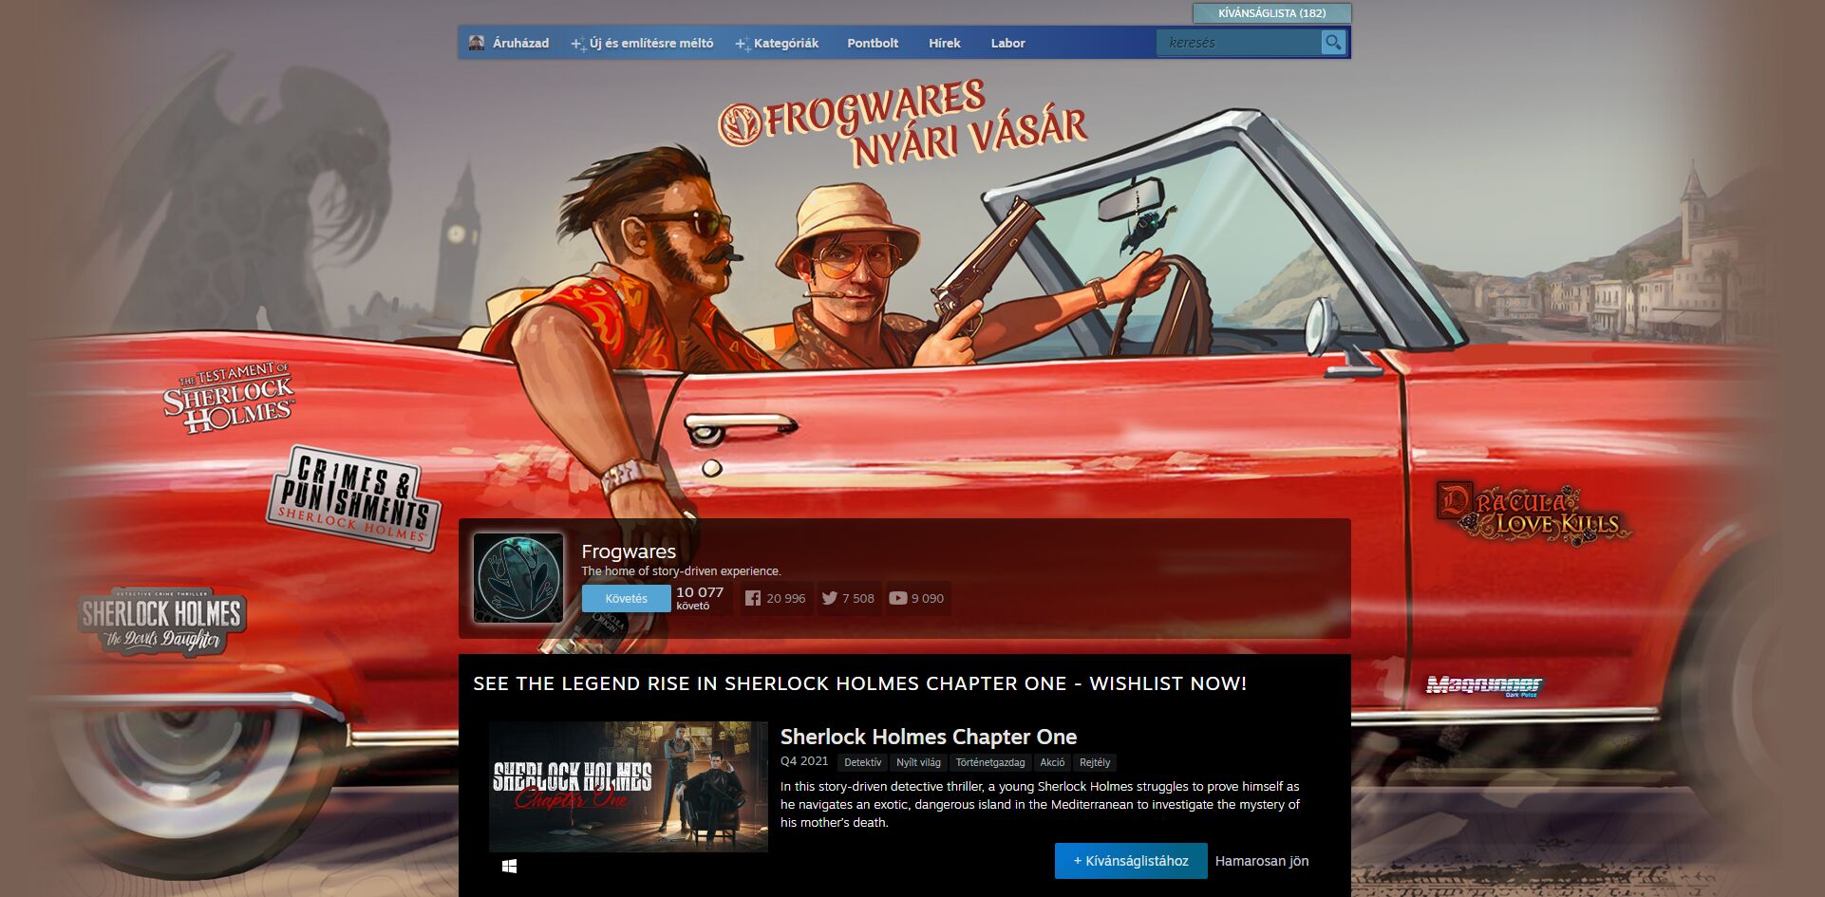Select the Akció tag
Screen dimensions: 1825x897
(1052, 762)
